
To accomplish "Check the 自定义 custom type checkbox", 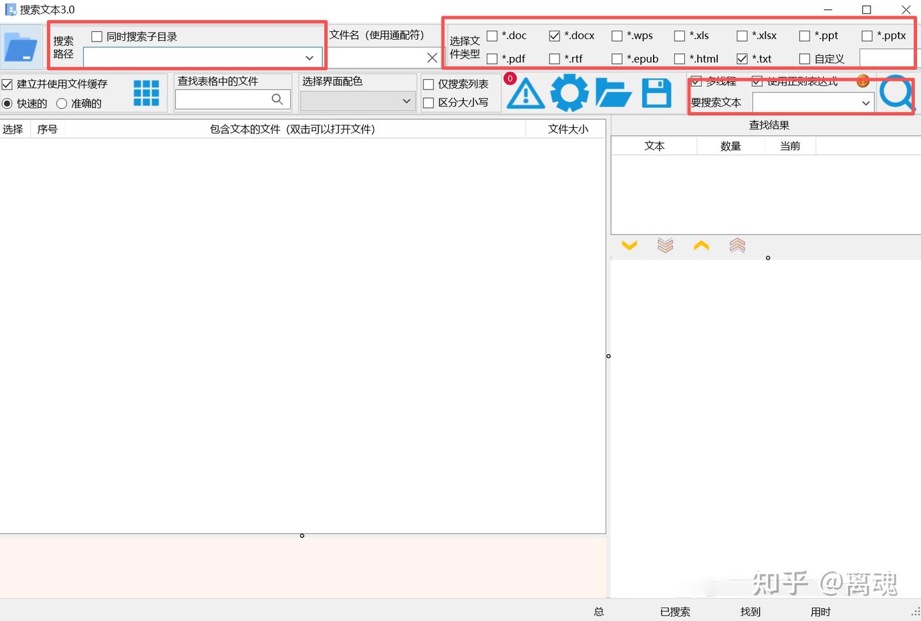I will click(805, 59).
